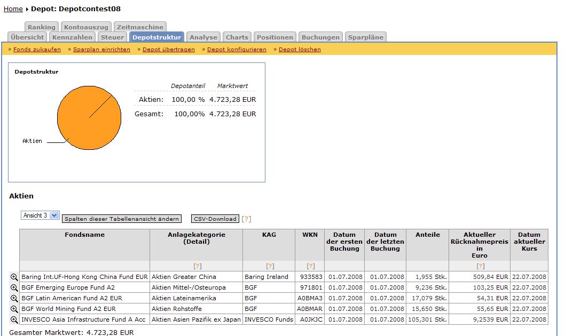
Task: Open help marker under WKN column
Action: 310,266
